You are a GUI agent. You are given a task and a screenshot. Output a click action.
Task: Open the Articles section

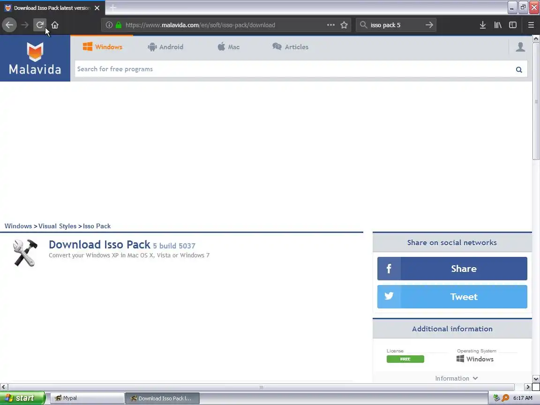point(290,47)
